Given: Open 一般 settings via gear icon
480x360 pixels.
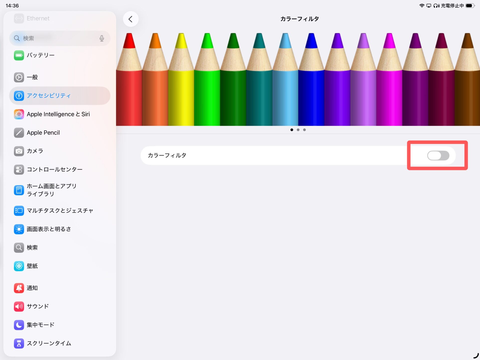Looking at the screenshot, I should [19, 77].
